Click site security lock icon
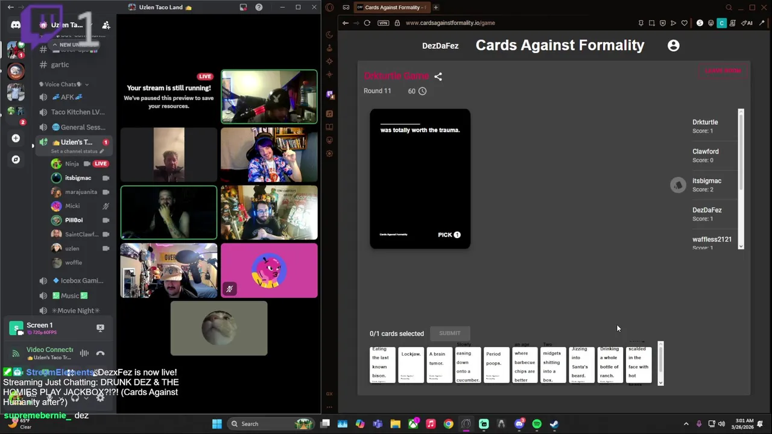This screenshot has width=772, height=434. click(x=397, y=23)
